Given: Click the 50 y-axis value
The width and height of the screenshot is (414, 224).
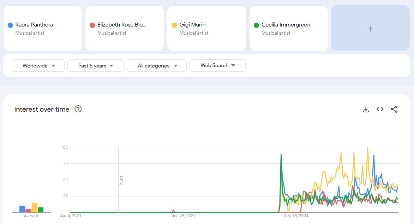Looking at the screenshot, I should 66,180.
